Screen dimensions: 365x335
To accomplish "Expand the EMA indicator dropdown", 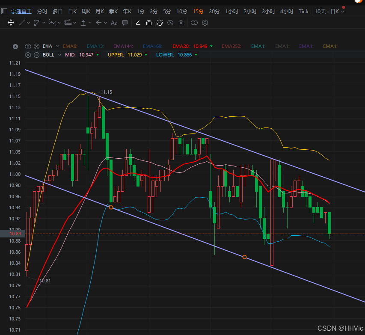I will point(57,46).
